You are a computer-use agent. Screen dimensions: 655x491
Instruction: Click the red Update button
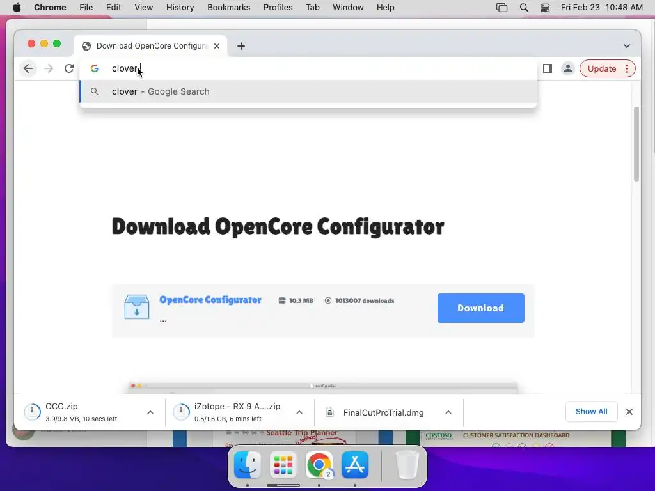click(602, 68)
